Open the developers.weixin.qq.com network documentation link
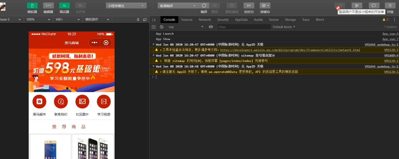 click(290, 50)
